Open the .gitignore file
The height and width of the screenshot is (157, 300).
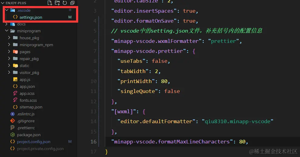(26, 121)
